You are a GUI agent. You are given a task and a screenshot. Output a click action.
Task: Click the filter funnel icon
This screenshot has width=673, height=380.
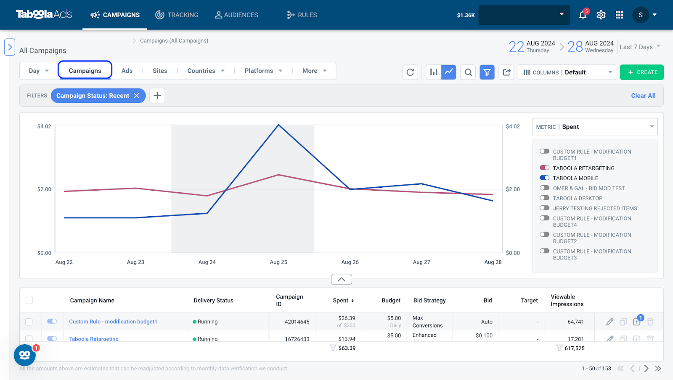point(487,72)
